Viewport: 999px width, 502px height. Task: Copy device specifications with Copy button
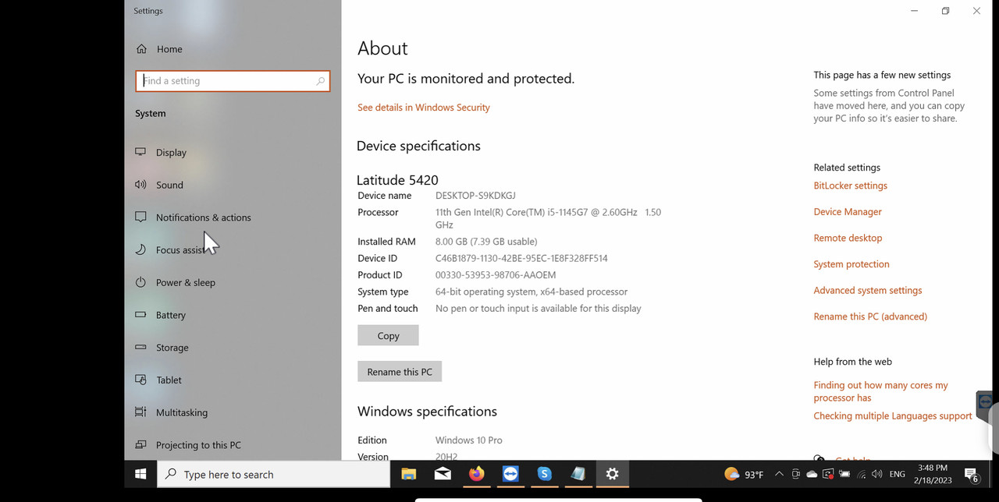coord(388,335)
